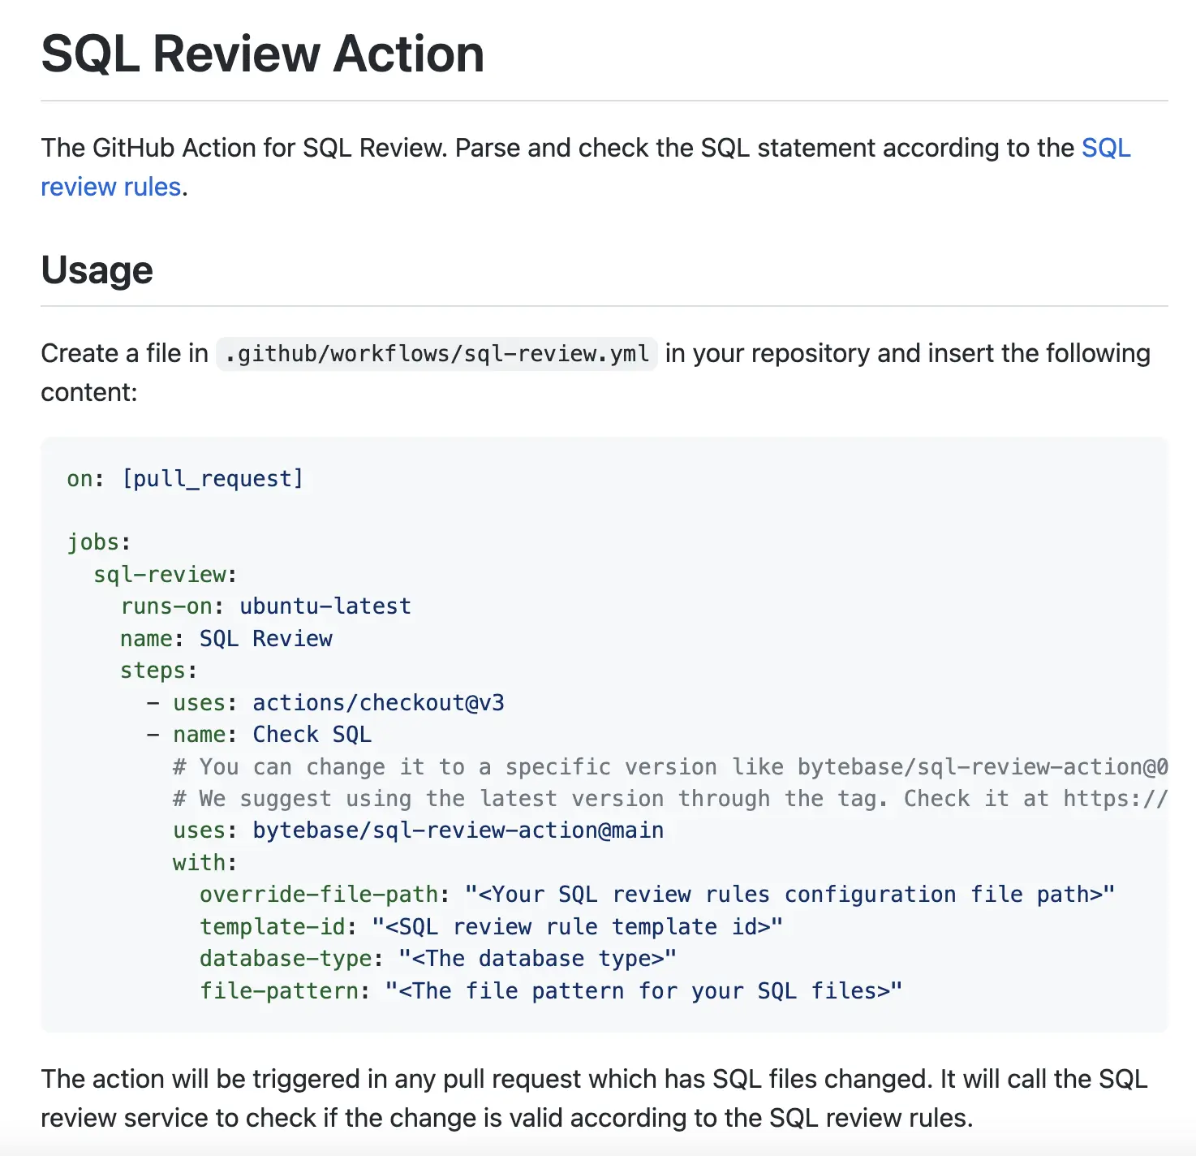Click the "on: [pull_request]" line
The width and height of the screenshot is (1196, 1156).
pyautogui.click(x=185, y=478)
